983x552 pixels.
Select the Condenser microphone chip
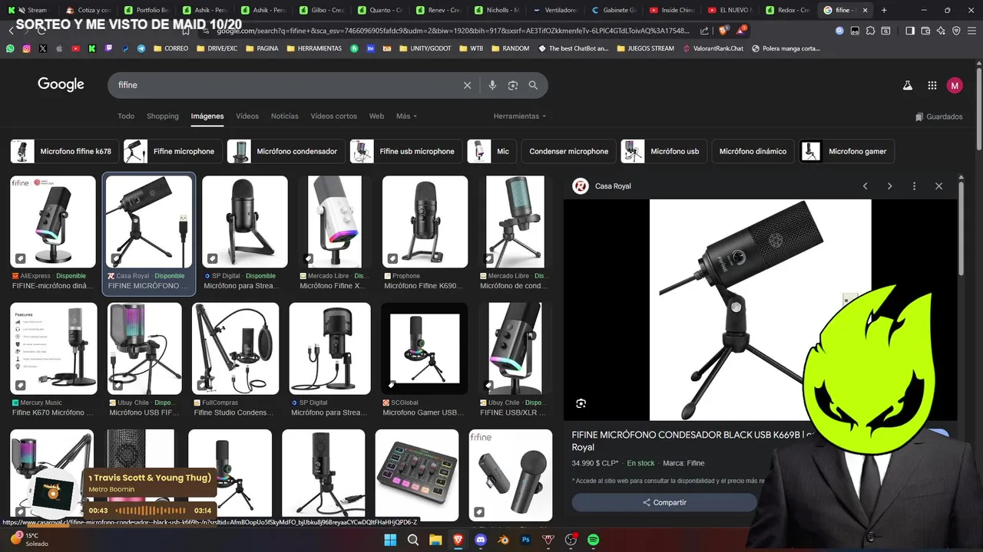pos(568,151)
